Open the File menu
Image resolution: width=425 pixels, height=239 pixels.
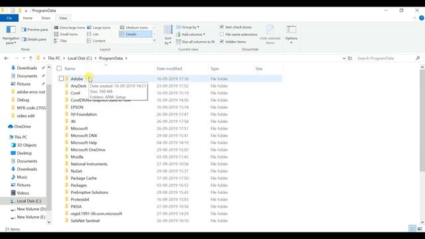tap(9, 18)
